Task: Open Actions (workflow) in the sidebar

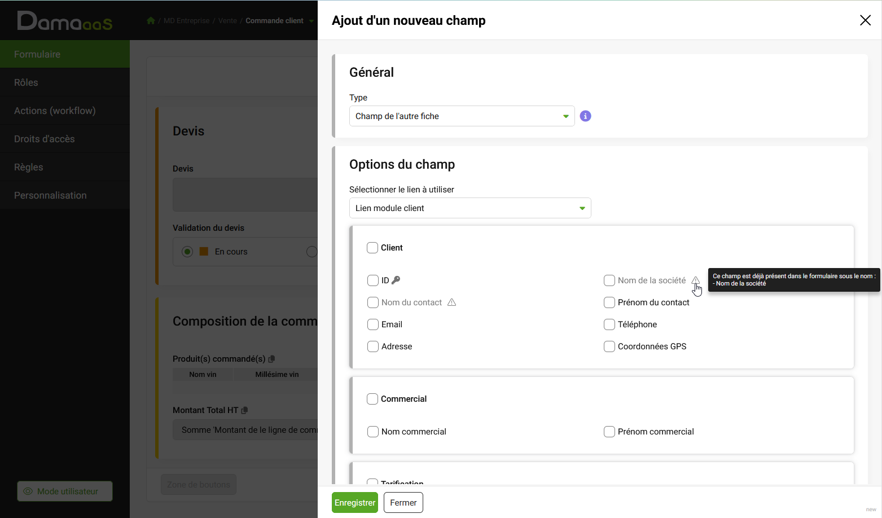Action: pyautogui.click(x=55, y=111)
